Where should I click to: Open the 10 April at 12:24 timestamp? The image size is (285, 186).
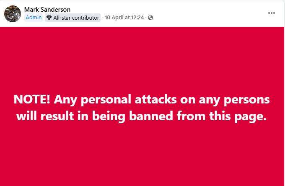[x=125, y=18]
